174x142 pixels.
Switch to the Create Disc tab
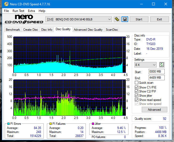[31, 30]
